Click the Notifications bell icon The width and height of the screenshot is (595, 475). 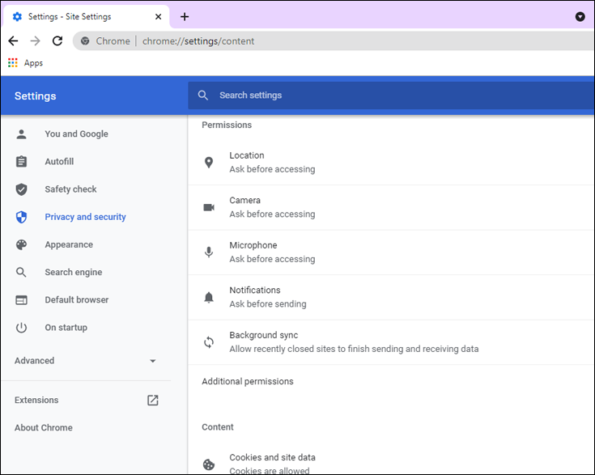click(209, 297)
